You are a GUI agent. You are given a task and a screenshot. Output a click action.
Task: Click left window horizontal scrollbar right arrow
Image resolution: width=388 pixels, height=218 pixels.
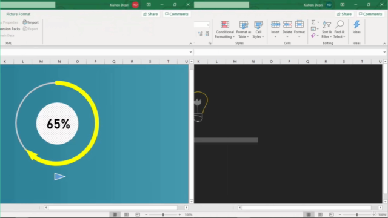point(186,208)
